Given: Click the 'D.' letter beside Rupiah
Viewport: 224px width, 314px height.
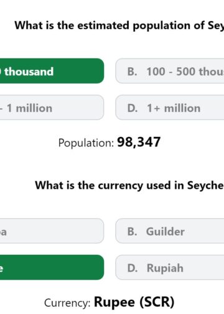Looking at the screenshot, I should (133, 268).
